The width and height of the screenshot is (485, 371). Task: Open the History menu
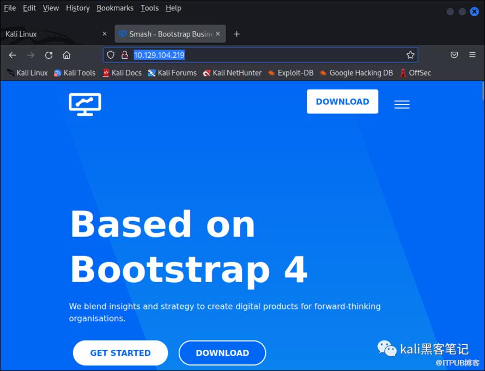[x=77, y=8]
